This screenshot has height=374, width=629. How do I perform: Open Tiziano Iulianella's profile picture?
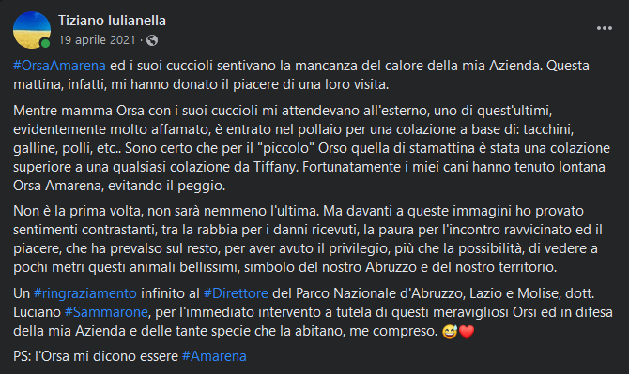pos(32,30)
